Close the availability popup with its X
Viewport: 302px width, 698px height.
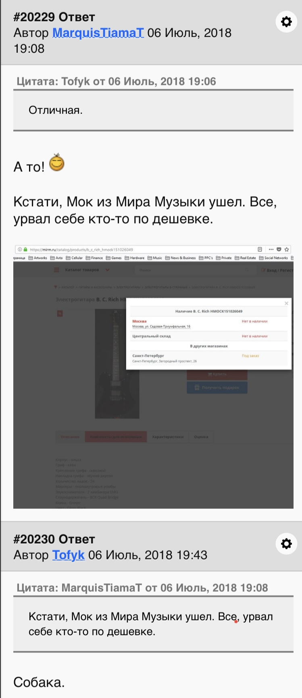[x=286, y=303]
